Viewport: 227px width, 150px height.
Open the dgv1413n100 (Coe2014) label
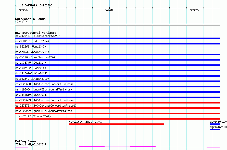coord(31,73)
